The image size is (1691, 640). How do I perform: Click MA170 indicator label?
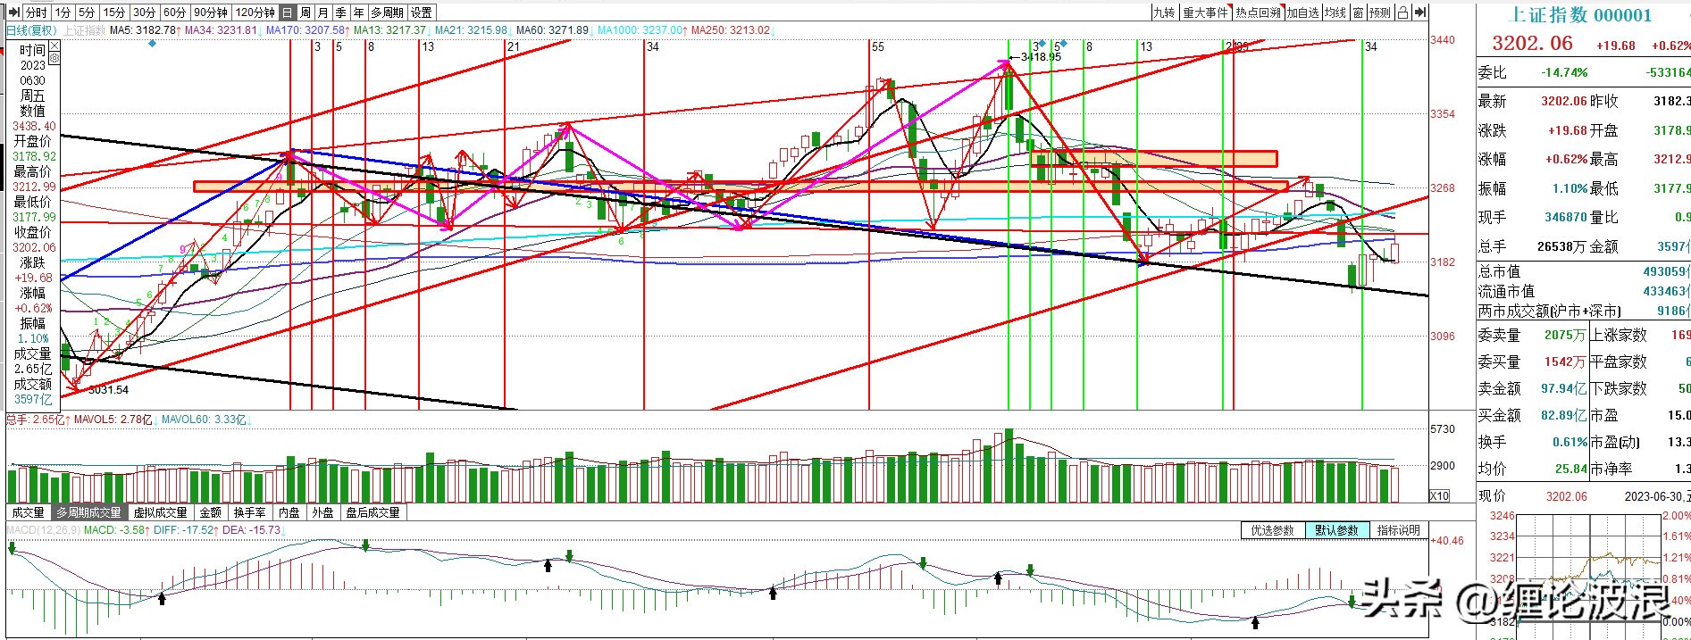tap(306, 30)
